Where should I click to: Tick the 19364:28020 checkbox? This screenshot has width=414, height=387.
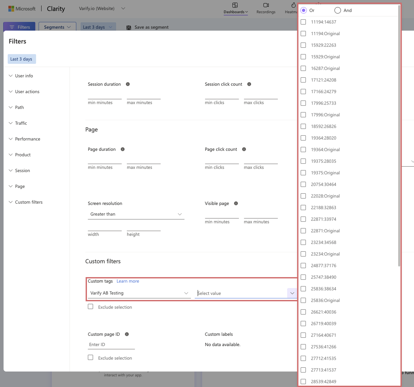coord(303,138)
